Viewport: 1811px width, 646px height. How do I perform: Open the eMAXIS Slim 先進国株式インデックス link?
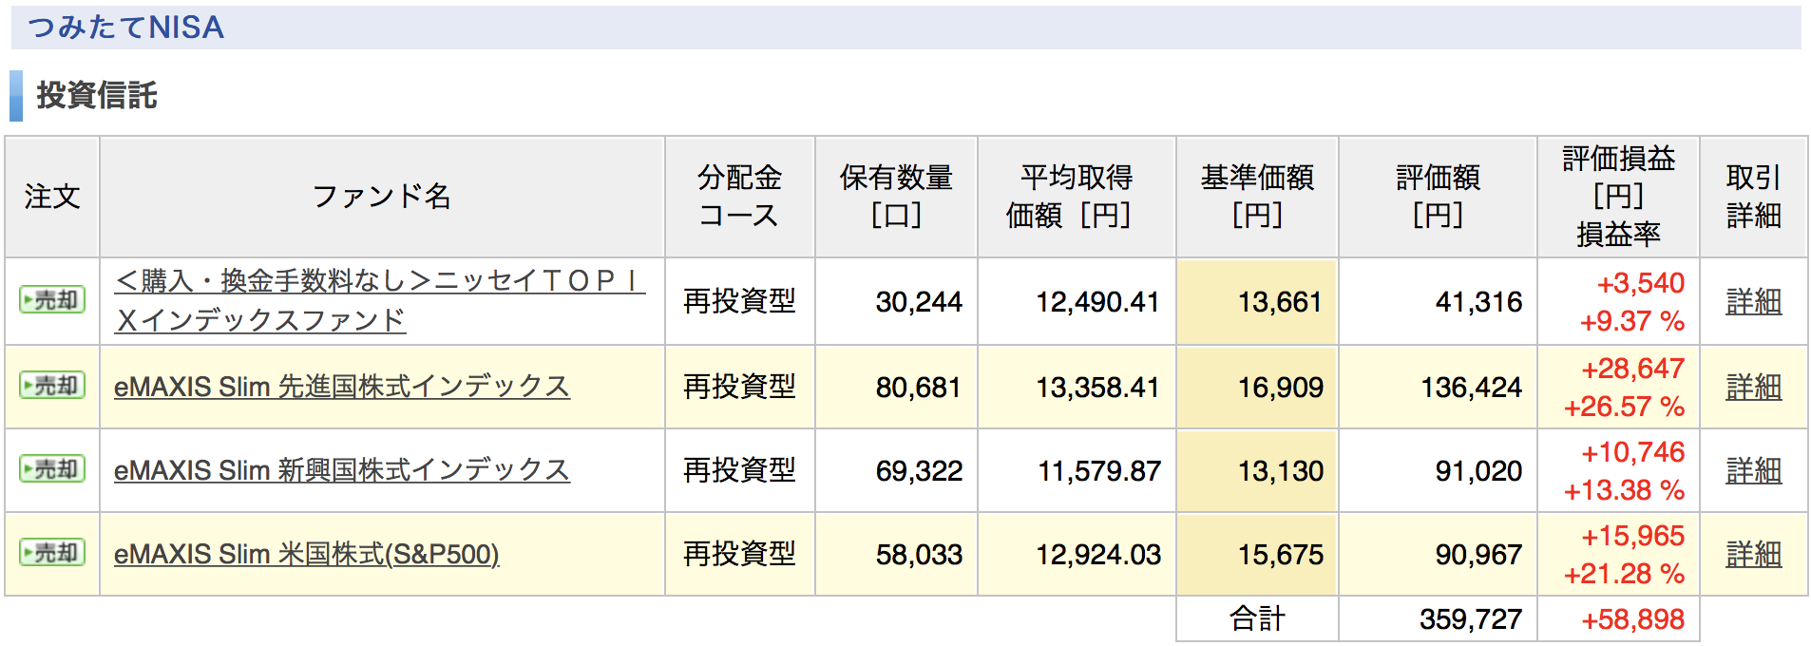pyautogui.click(x=342, y=387)
